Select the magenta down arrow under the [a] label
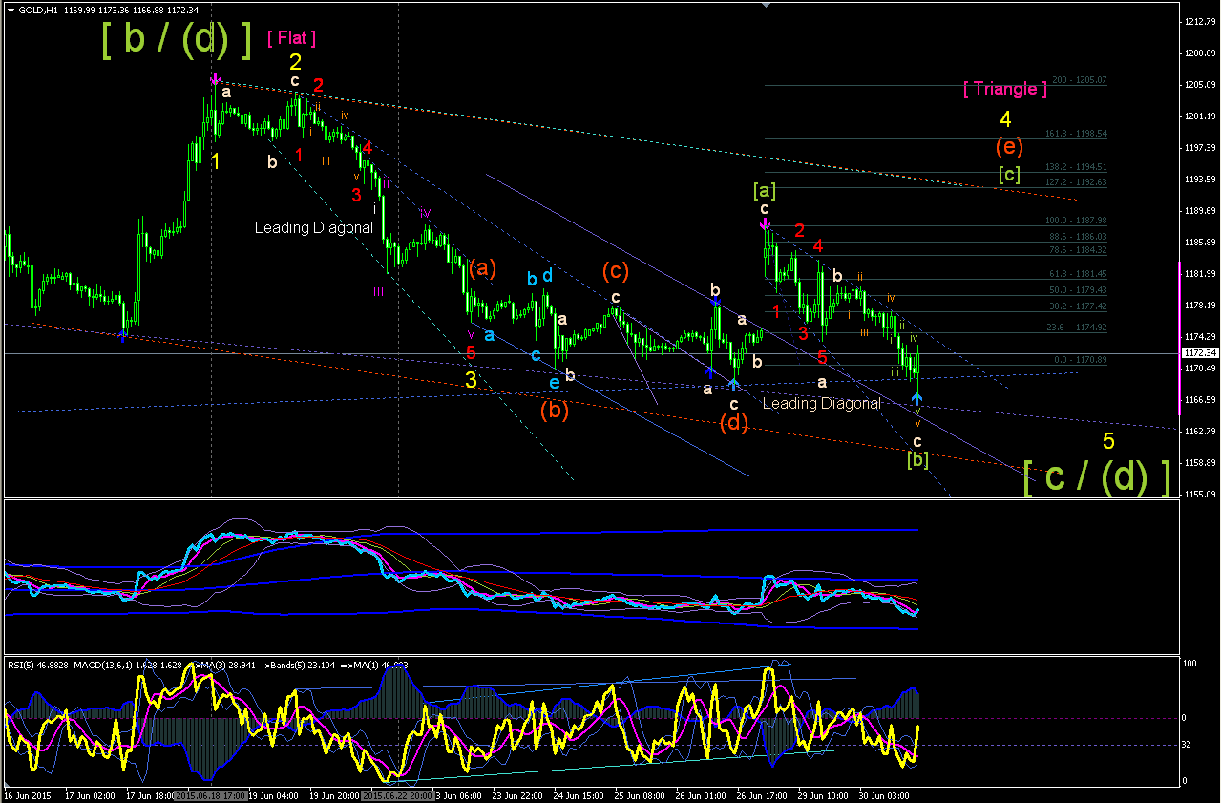The height and width of the screenshot is (803, 1221). point(765,223)
